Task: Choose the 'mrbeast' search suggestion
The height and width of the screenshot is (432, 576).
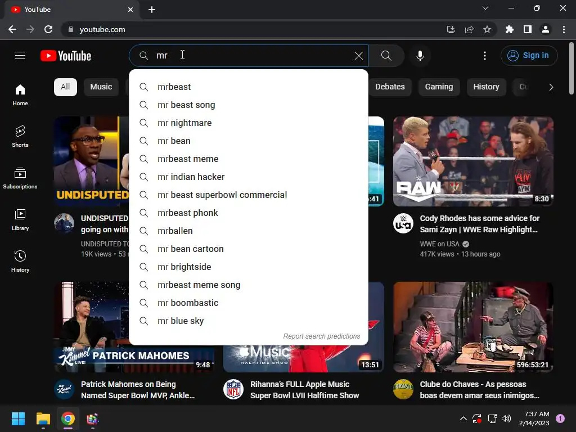Action: pos(249,87)
